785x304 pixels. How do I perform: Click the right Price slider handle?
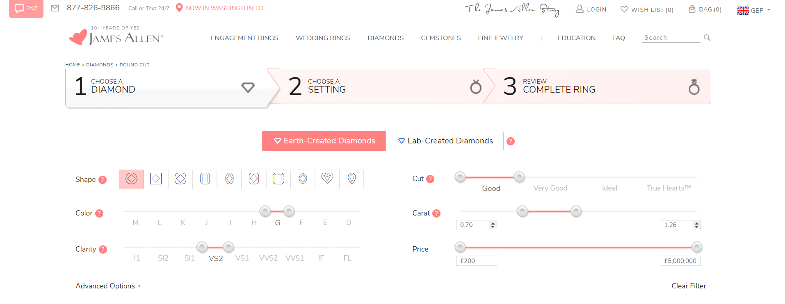[x=697, y=247]
